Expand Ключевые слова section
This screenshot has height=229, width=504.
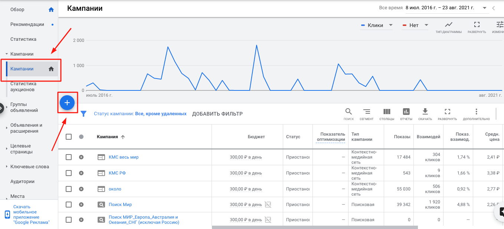tap(6, 167)
